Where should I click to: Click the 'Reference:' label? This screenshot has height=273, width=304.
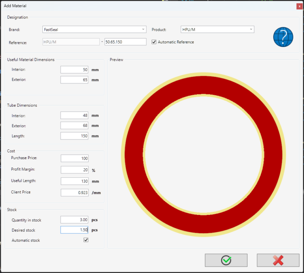tap(18, 43)
